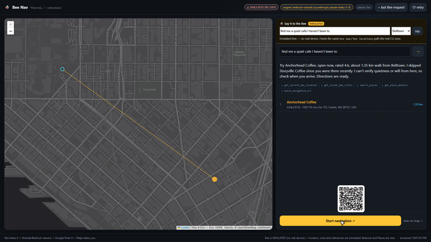Click the Bee Nav logo icon
Screen dimensions: 431x242
point(7,7)
